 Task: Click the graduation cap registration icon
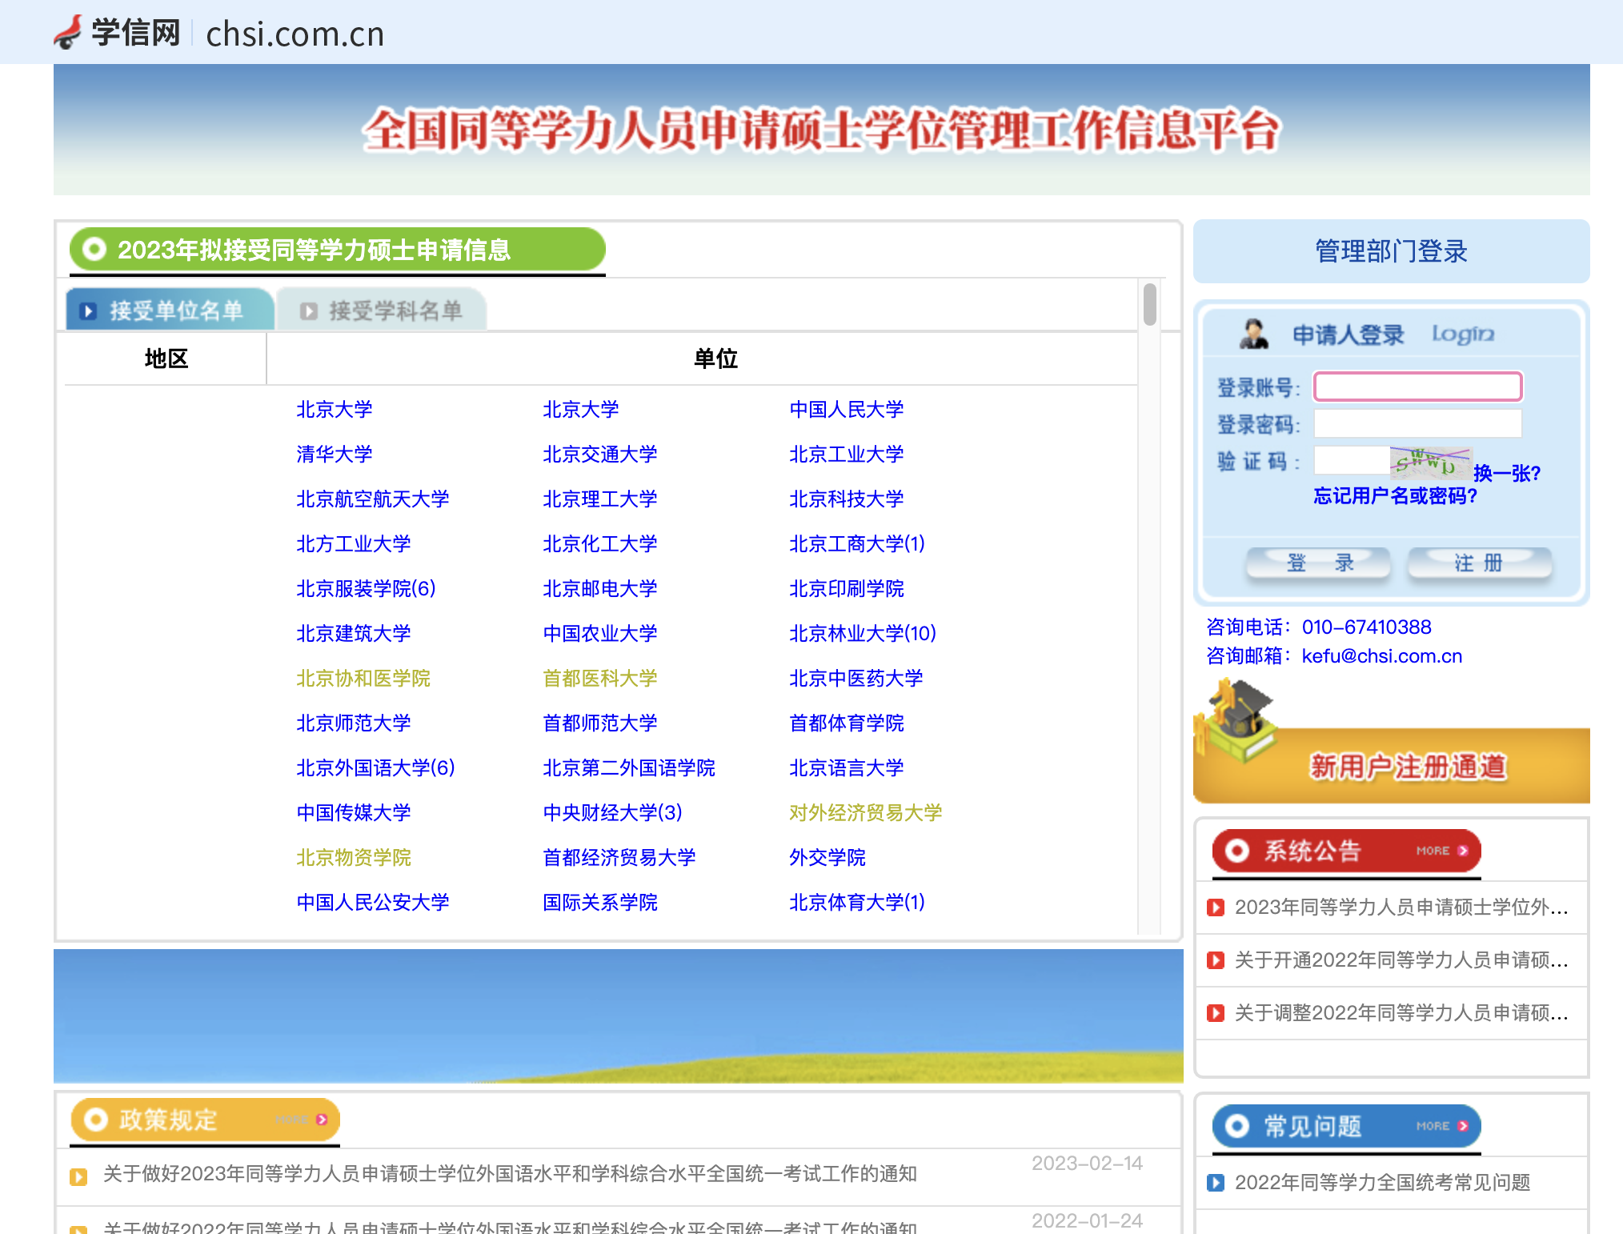[x=1236, y=719]
